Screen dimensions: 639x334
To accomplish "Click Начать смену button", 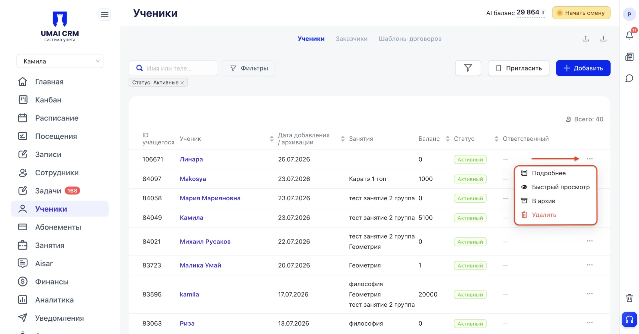I will pyautogui.click(x=581, y=13).
